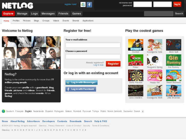The width and height of the screenshot is (186, 140).
Task: Click the Netlog logo
Action: [18, 6]
